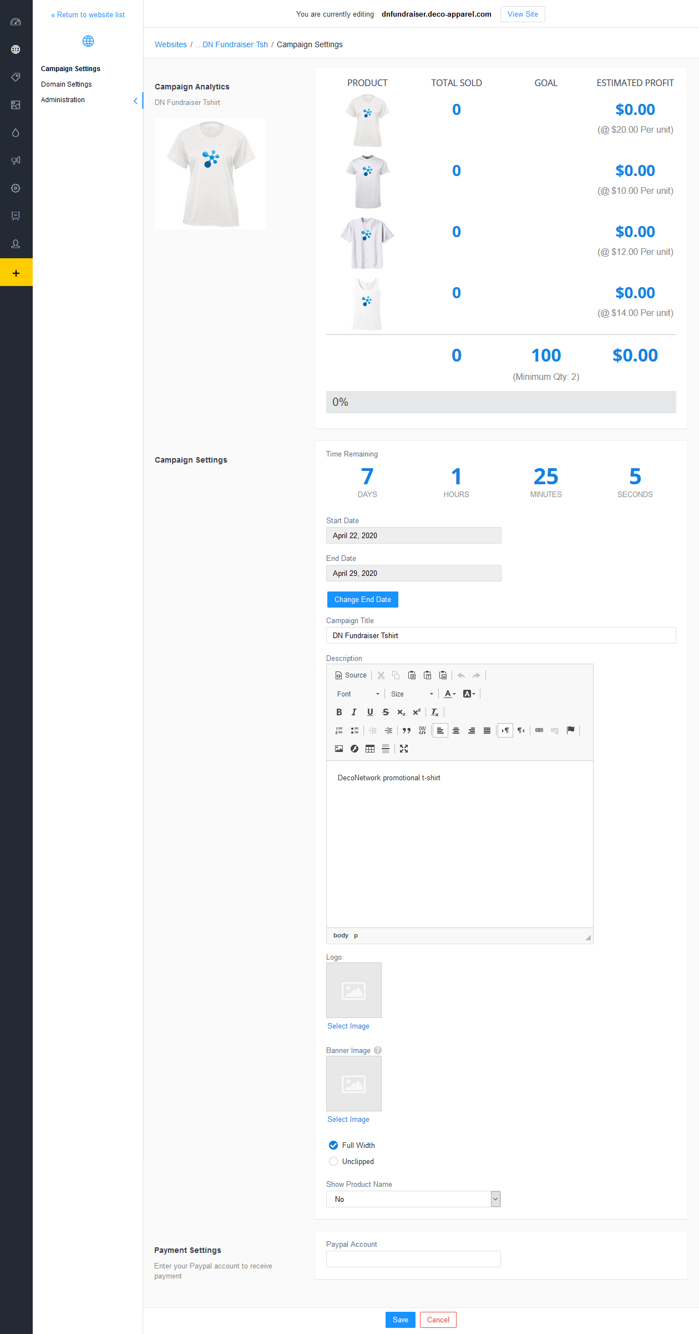Click the insert Image icon in editor
The height and width of the screenshot is (1334, 699).
(339, 749)
